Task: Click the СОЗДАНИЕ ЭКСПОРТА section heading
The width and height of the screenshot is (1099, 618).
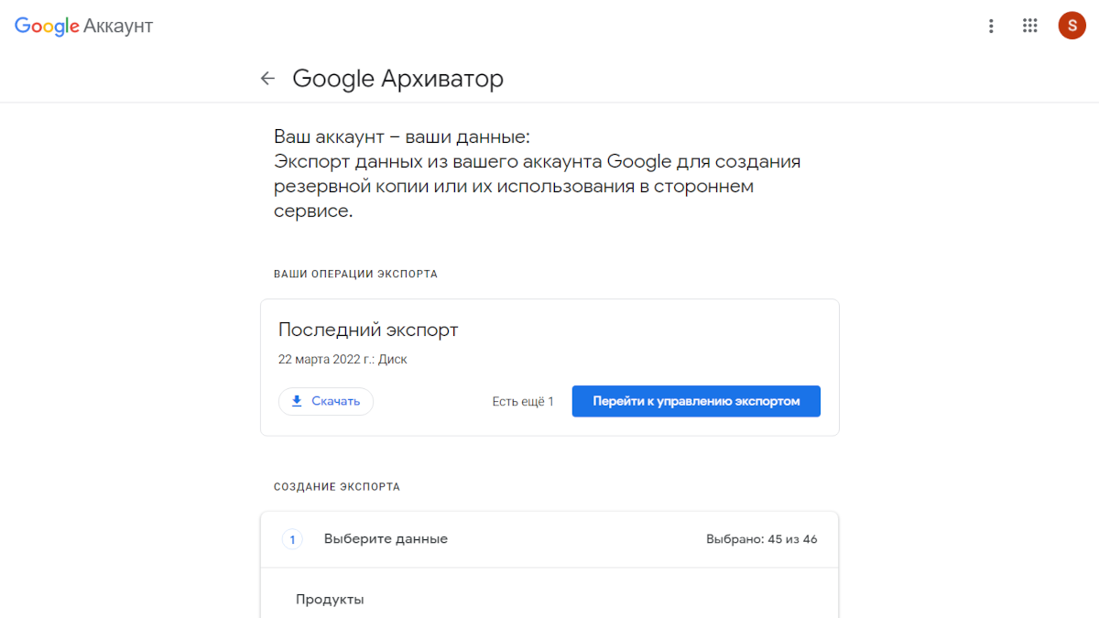Action: pos(336,486)
